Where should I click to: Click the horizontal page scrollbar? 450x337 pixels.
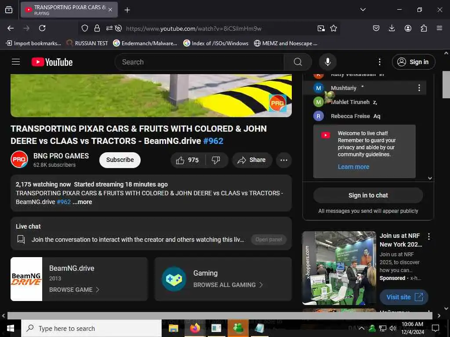(220, 315)
